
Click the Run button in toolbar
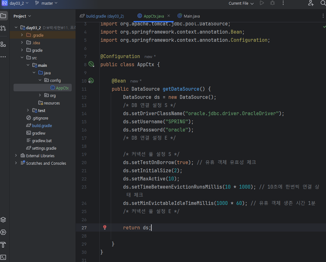pyautogui.click(x=262, y=3)
